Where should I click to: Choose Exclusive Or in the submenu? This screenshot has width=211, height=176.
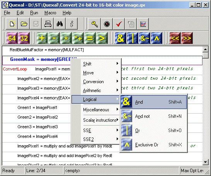153,144
